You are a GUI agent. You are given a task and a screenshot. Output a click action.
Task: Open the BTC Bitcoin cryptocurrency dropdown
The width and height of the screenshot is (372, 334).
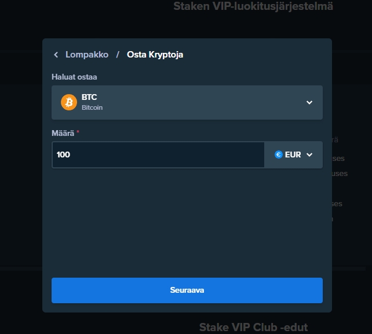[x=187, y=102]
